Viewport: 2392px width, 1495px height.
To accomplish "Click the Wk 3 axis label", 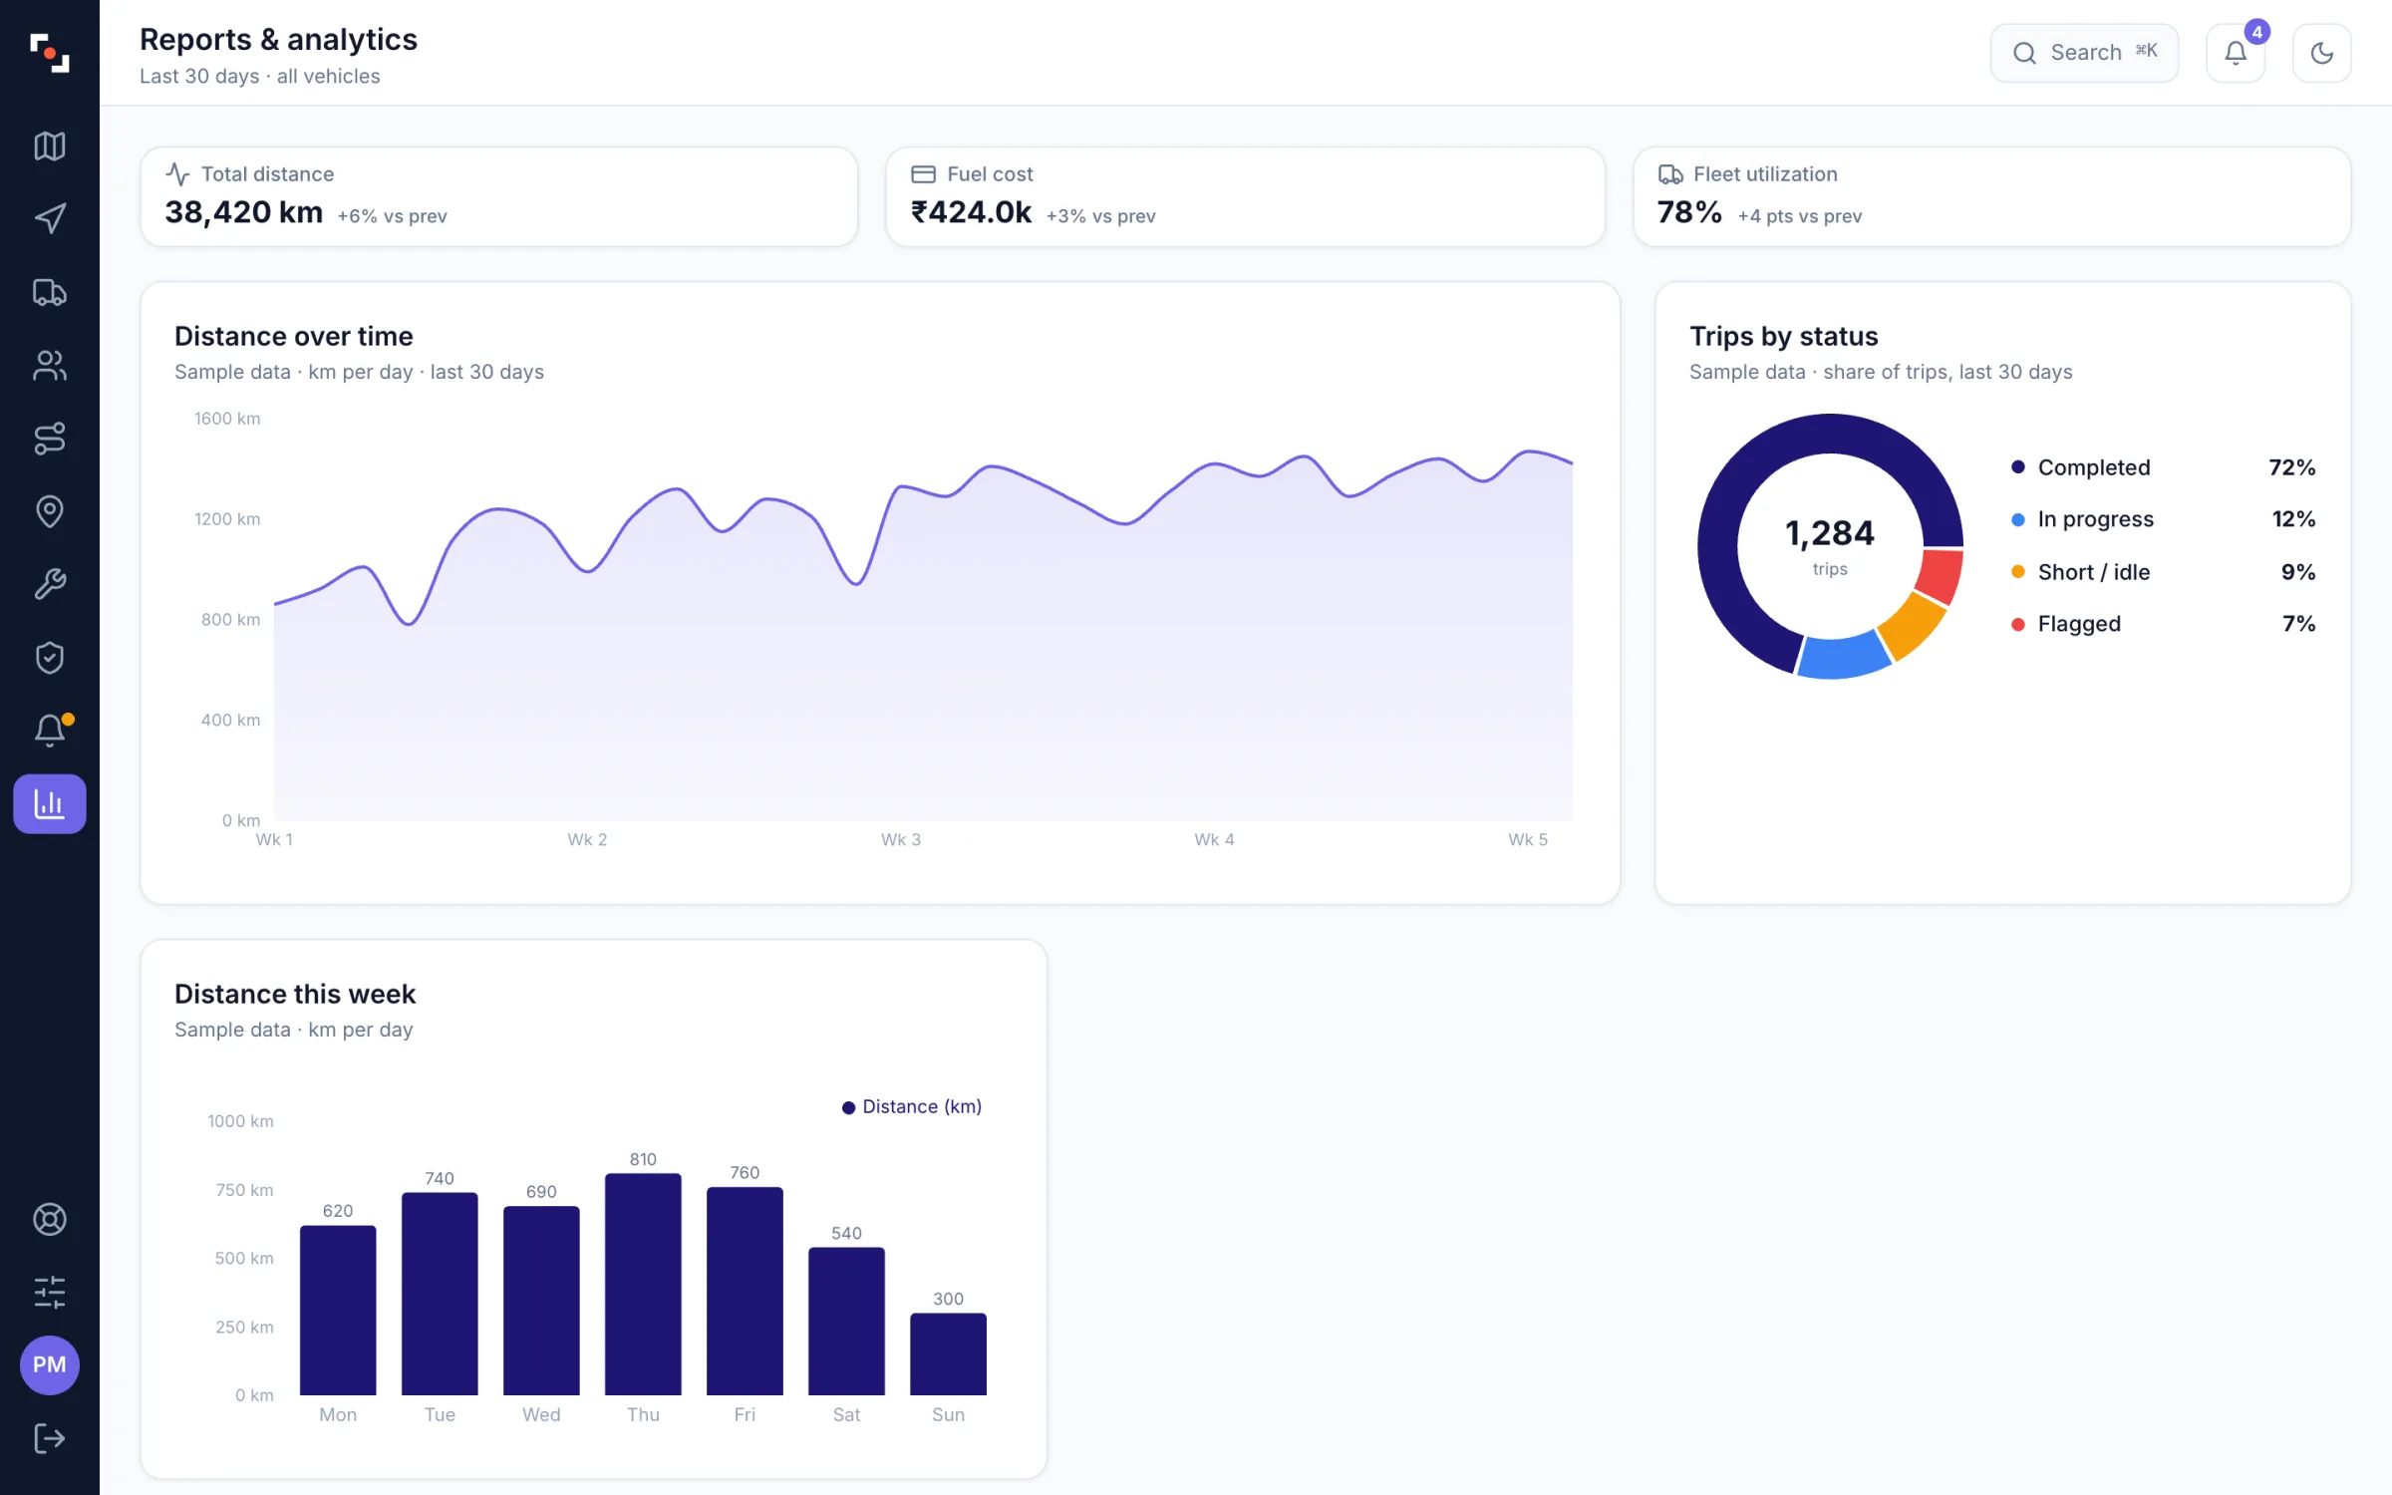I will point(901,839).
